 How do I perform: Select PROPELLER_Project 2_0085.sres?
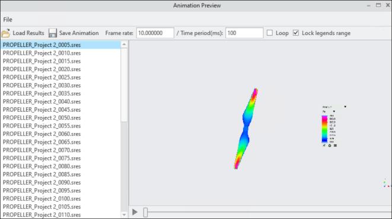pyautogui.click(x=60, y=174)
